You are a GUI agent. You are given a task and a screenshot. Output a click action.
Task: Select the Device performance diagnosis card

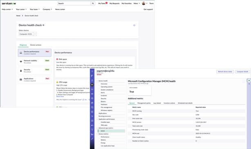point(35,53)
